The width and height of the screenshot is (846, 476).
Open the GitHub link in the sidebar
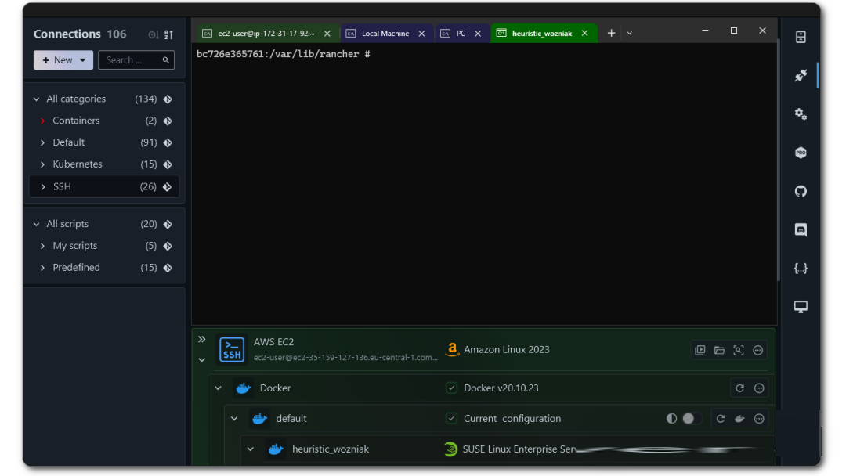click(801, 192)
